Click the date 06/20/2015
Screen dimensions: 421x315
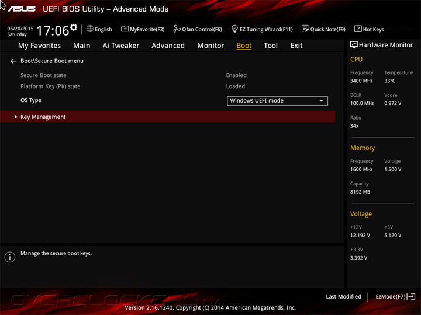pyautogui.click(x=20, y=29)
